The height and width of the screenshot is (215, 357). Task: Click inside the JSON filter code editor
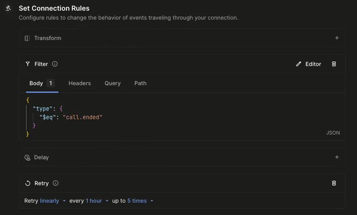(x=182, y=117)
